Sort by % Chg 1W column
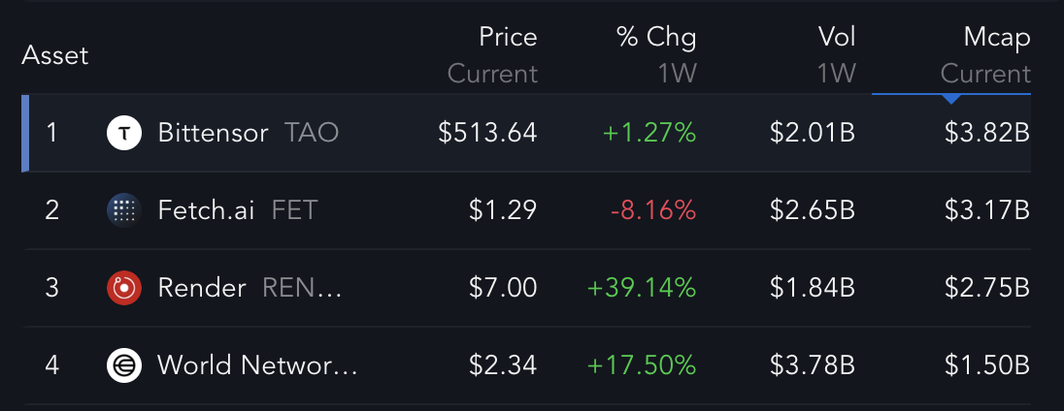Viewport: 1064px width, 411px height. point(656,54)
